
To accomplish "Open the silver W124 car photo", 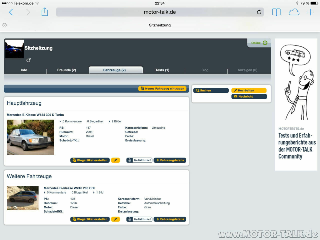I will click(x=30, y=137).
